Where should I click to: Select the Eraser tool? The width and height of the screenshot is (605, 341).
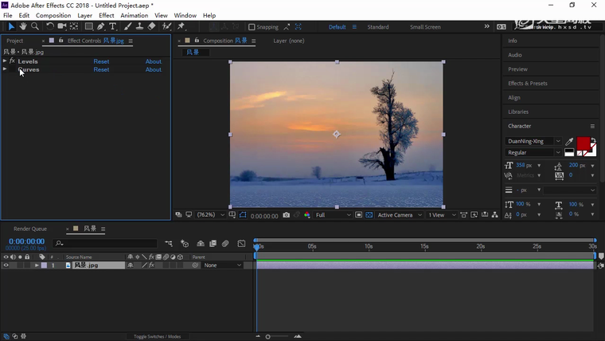pos(151,26)
